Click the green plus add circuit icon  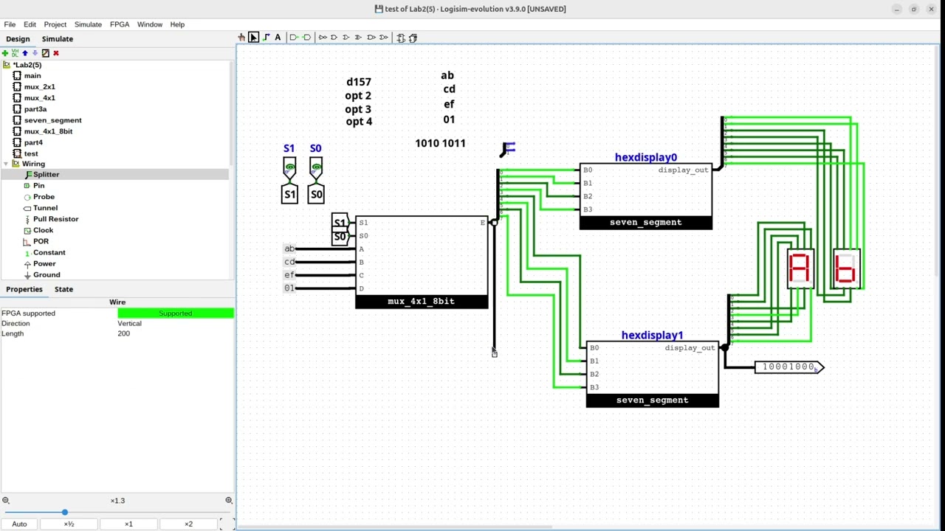coord(5,53)
